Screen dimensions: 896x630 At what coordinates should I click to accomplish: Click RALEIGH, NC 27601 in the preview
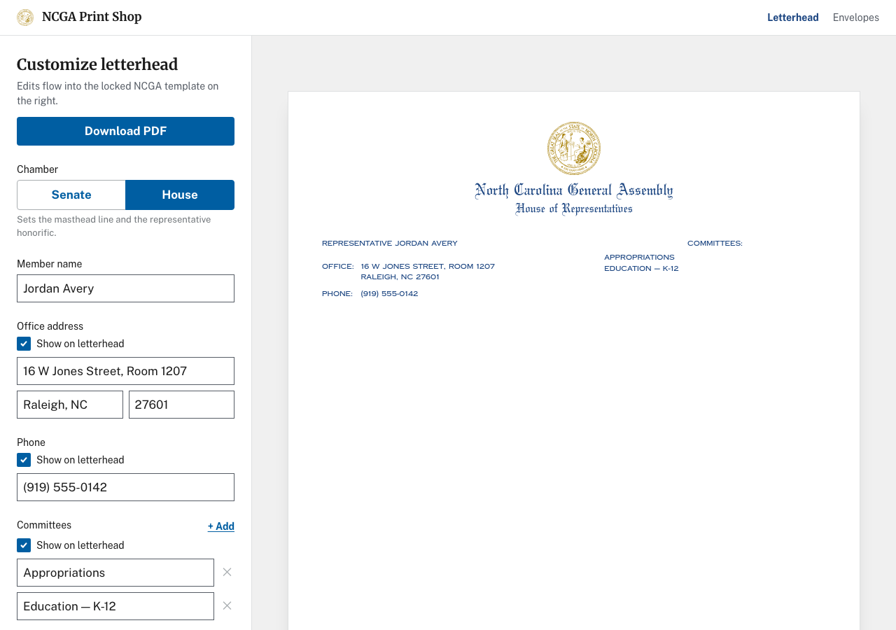click(x=400, y=277)
